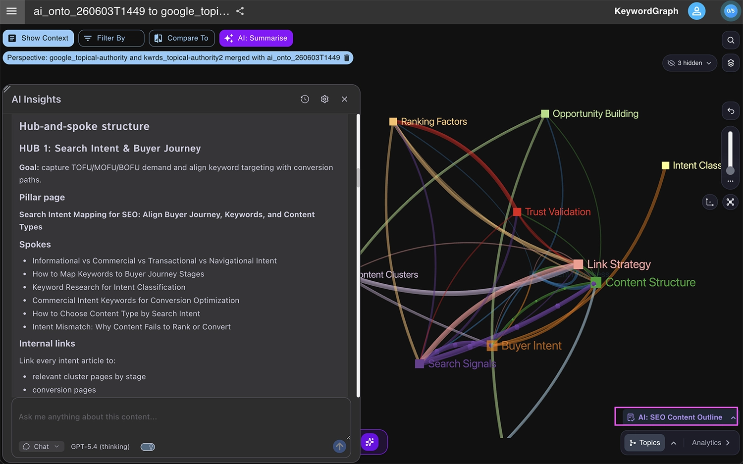Toggle Show Context button
The image size is (743, 464).
pyautogui.click(x=38, y=38)
